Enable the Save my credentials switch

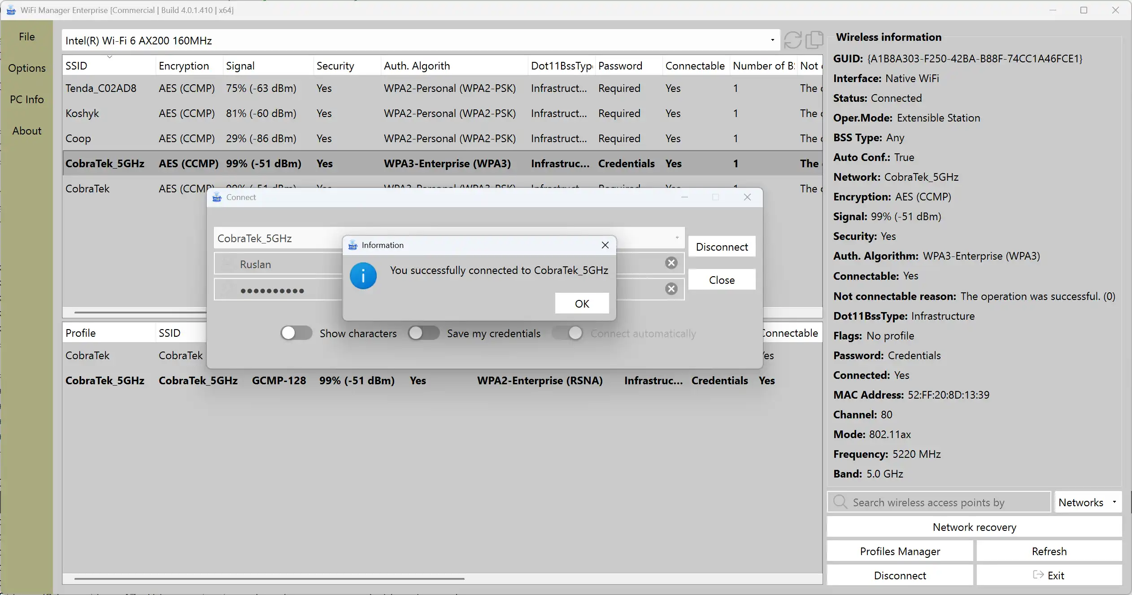[x=423, y=333]
